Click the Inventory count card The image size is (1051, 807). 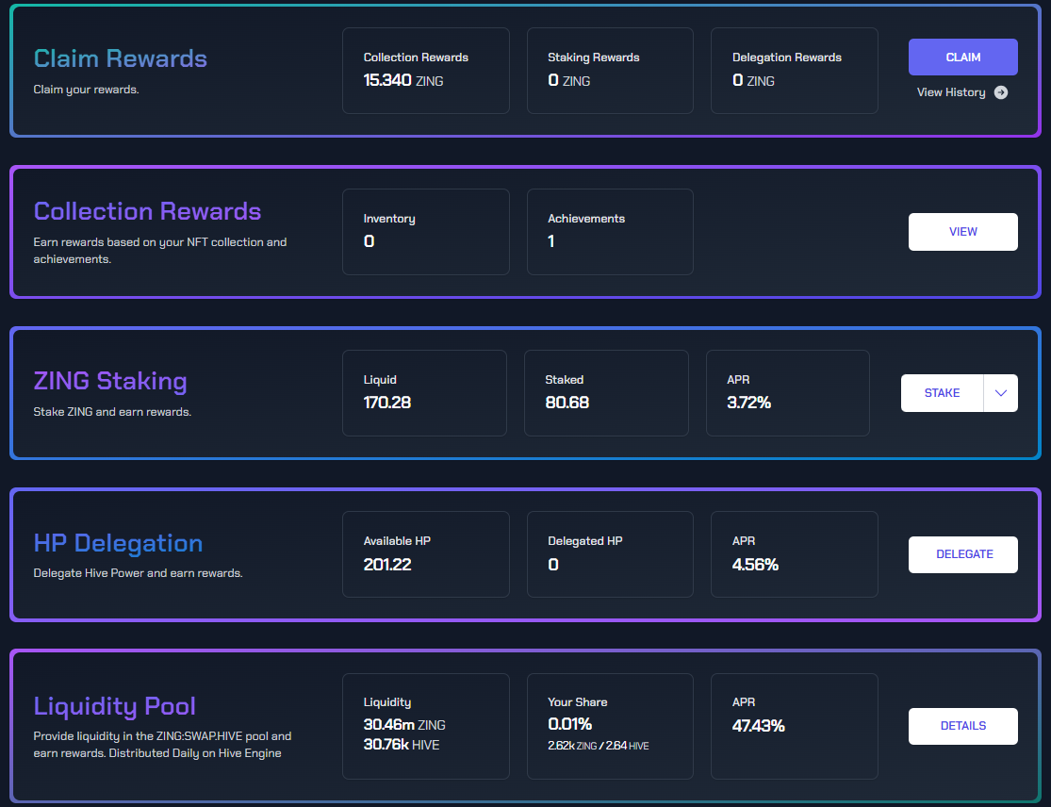[x=426, y=232]
